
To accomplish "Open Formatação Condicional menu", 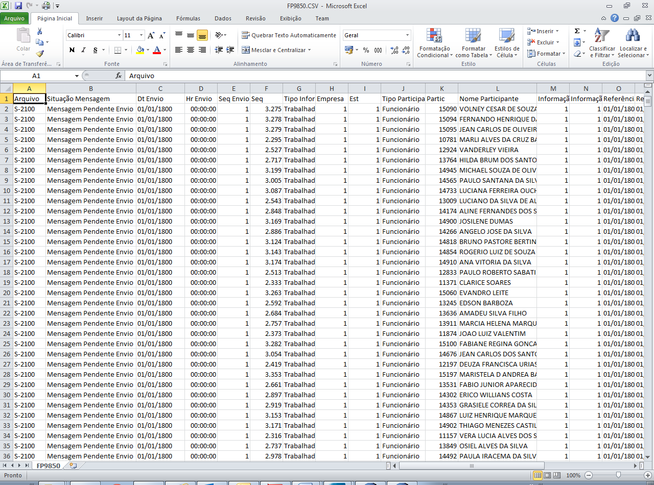I will pos(434,43).
